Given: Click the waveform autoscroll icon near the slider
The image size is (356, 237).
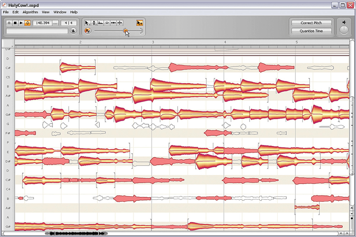Looking at the screenshot, I should click(x=88, y=31).
